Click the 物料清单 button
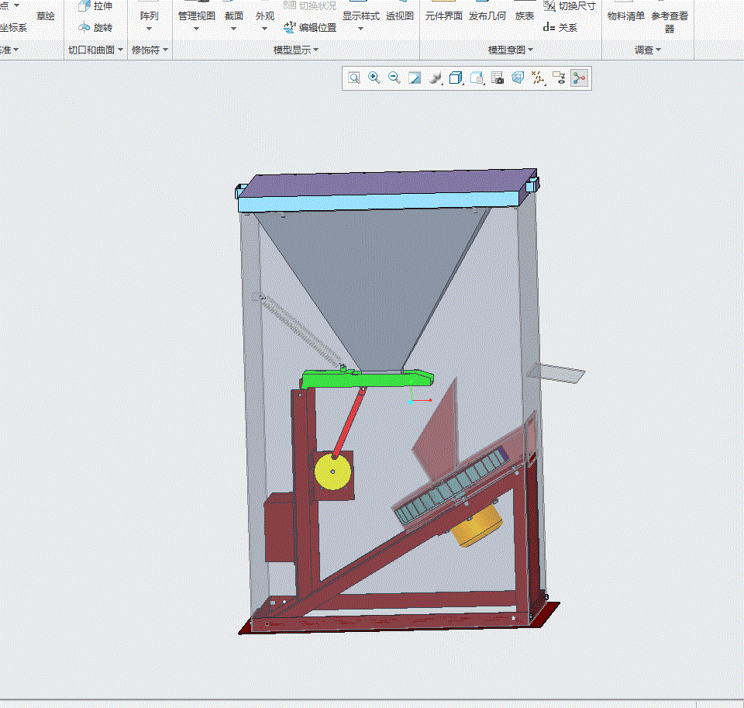Viewport: 744px width, 708px height. click(x=626, y=16)
